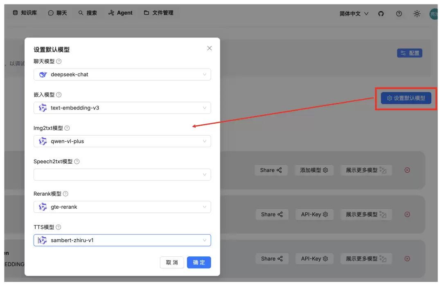
Task: Click the DeepSeek whale icon in 聊天模型 field
Action: click(43, 75)
